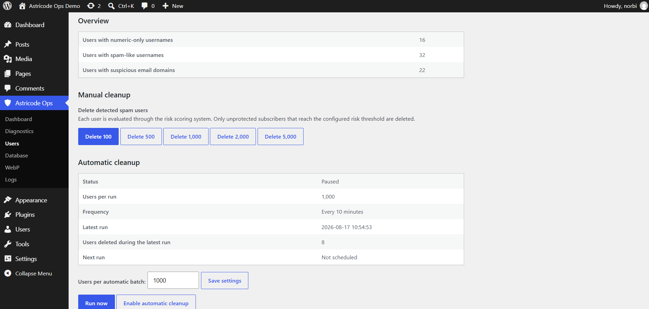649x309 pixels.
Task: Open Media via its sidebar icon
Action: click(8, 59)
